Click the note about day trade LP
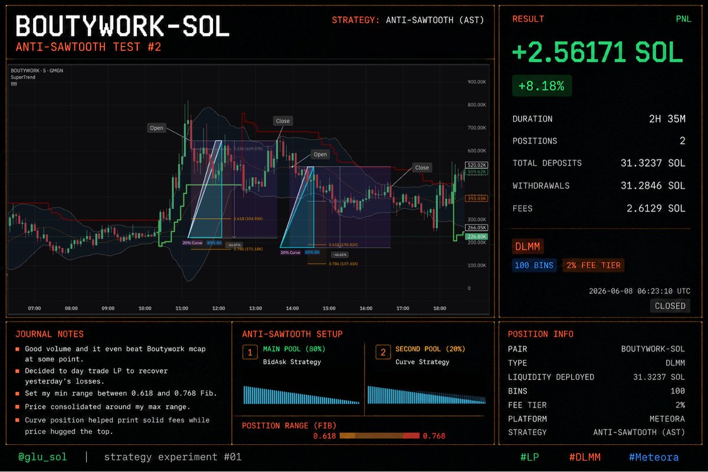 (96, 376)
